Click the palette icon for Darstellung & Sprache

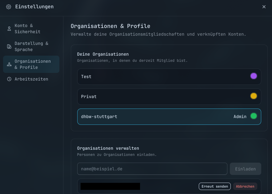[x=9, y=46]
